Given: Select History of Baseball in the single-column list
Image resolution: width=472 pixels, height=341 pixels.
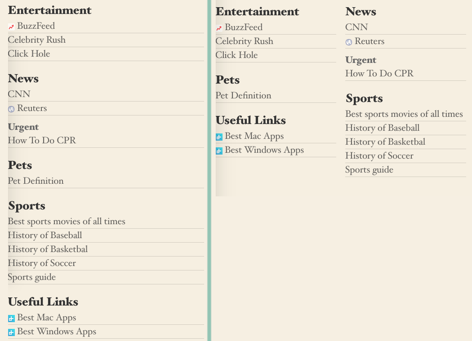Looking at the screenshot, I should [45, 235].
